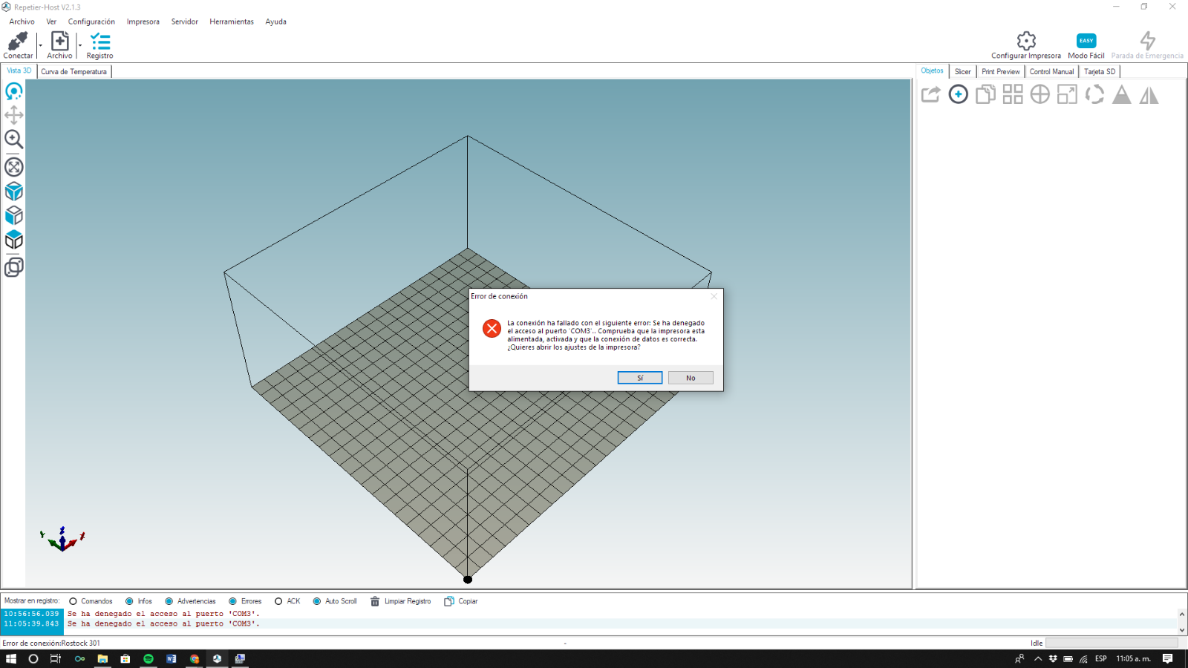Screen dimensions: 1188x668
Task: Click No in error dialog
Action: (x=691, y=378)
